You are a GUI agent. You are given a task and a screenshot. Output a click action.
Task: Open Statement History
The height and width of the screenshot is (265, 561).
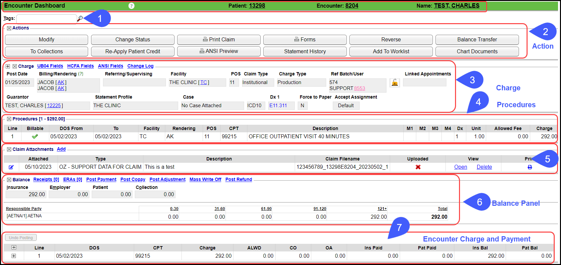305,51
